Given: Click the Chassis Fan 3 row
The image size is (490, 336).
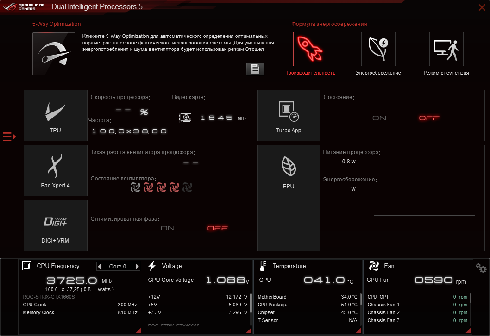Looking at the screenshot, I should (x=417, y=320).
